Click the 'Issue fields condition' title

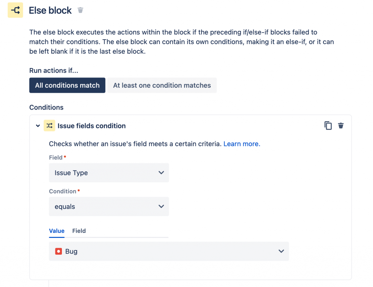pos(91,126)
